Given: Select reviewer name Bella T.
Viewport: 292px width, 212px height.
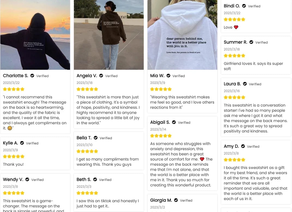Looking at the screenshot, I should click(84, 138).
